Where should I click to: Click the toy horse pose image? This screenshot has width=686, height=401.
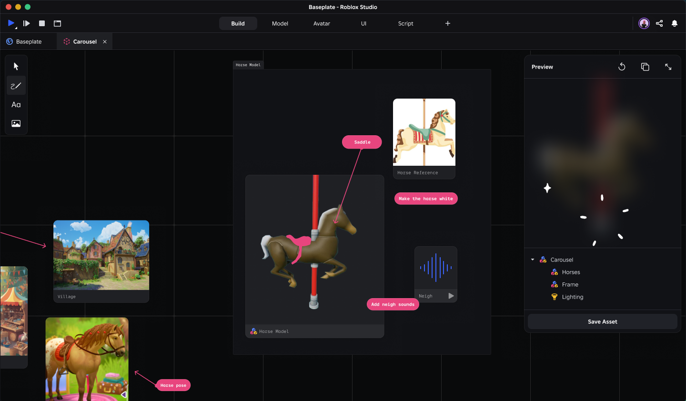[87, 359]
